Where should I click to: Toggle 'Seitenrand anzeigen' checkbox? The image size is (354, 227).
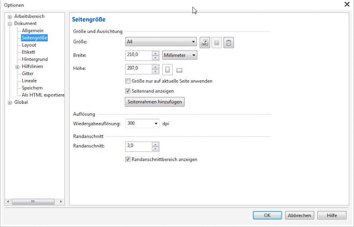pyautogui.click(x=128, y=91)
